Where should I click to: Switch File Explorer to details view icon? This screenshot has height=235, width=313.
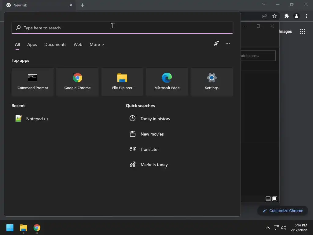(x=268, y=199)
